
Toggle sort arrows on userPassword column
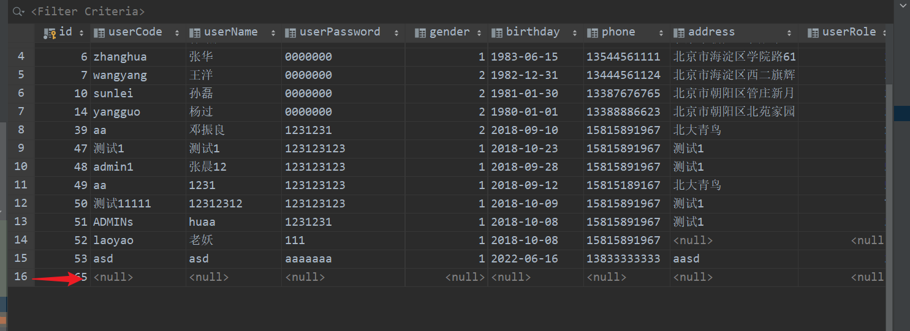tap(396, 33)
